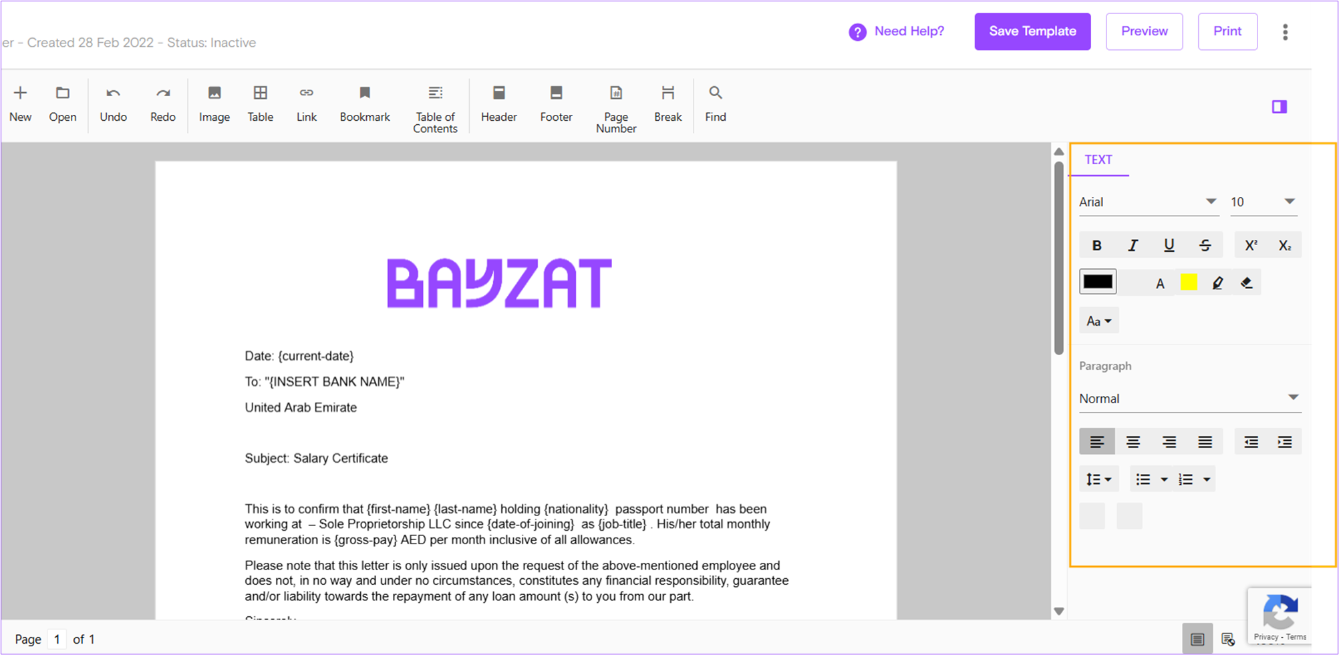Viewport: 1339px width, 655px height.
Task: Open the font size 10 dropdown
Action: [1263, 202]
